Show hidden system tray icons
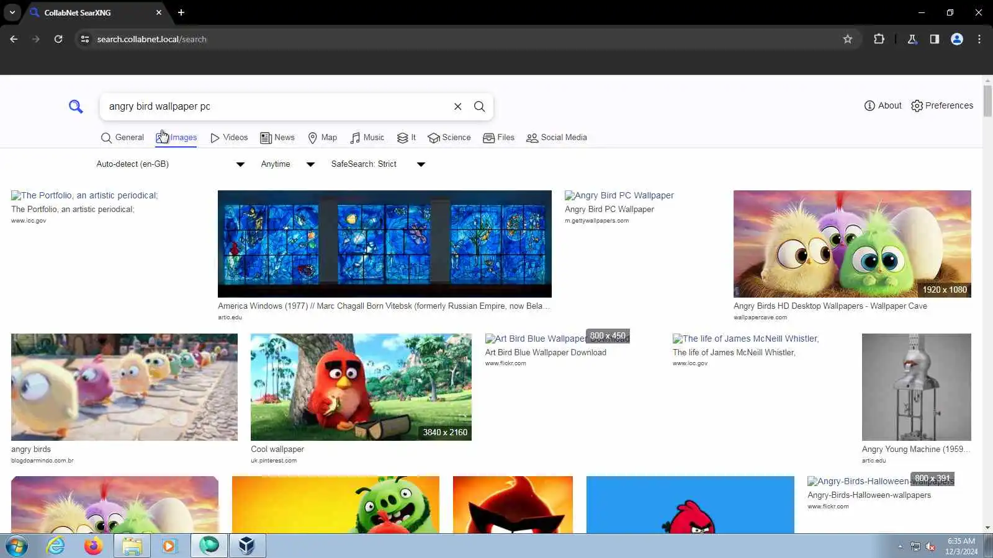Screen dimensions: 993x558 pyautogui.click(x=900, y=547)
